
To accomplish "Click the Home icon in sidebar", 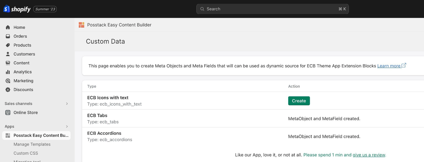I will pos(8,27).
